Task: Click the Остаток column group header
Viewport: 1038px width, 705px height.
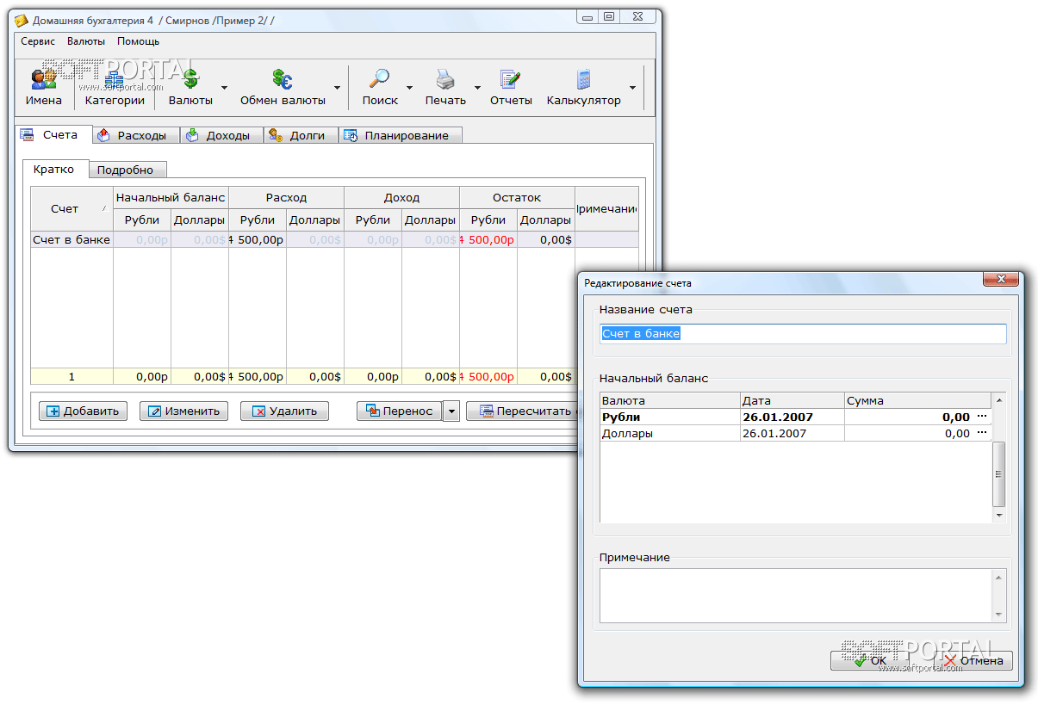Action: click(x=517, y=197)
